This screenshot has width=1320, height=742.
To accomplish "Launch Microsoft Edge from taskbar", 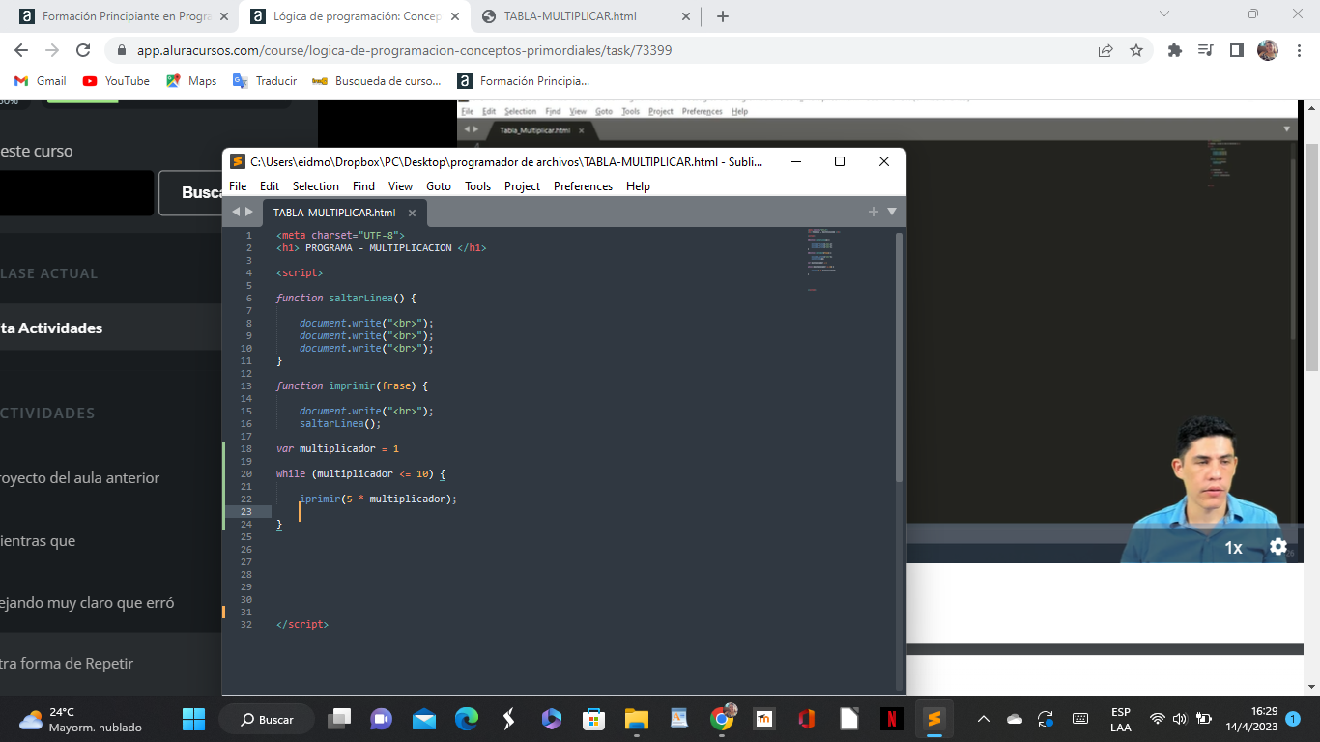I will pyautogui.click(x=467, y=719).
